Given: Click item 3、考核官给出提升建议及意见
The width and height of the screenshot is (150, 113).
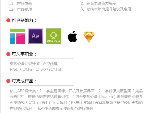Looking at the screenshot, I should (106, 9).
